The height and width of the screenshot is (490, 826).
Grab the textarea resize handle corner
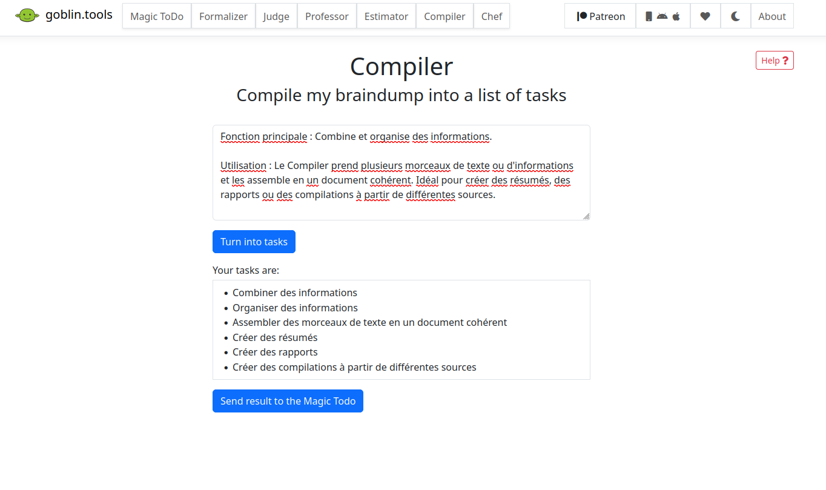586,216
